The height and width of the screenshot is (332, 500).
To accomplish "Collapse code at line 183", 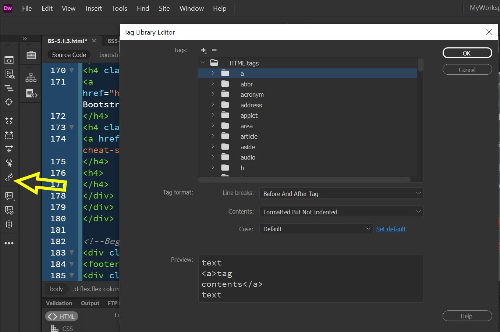I will pos(72,253).
